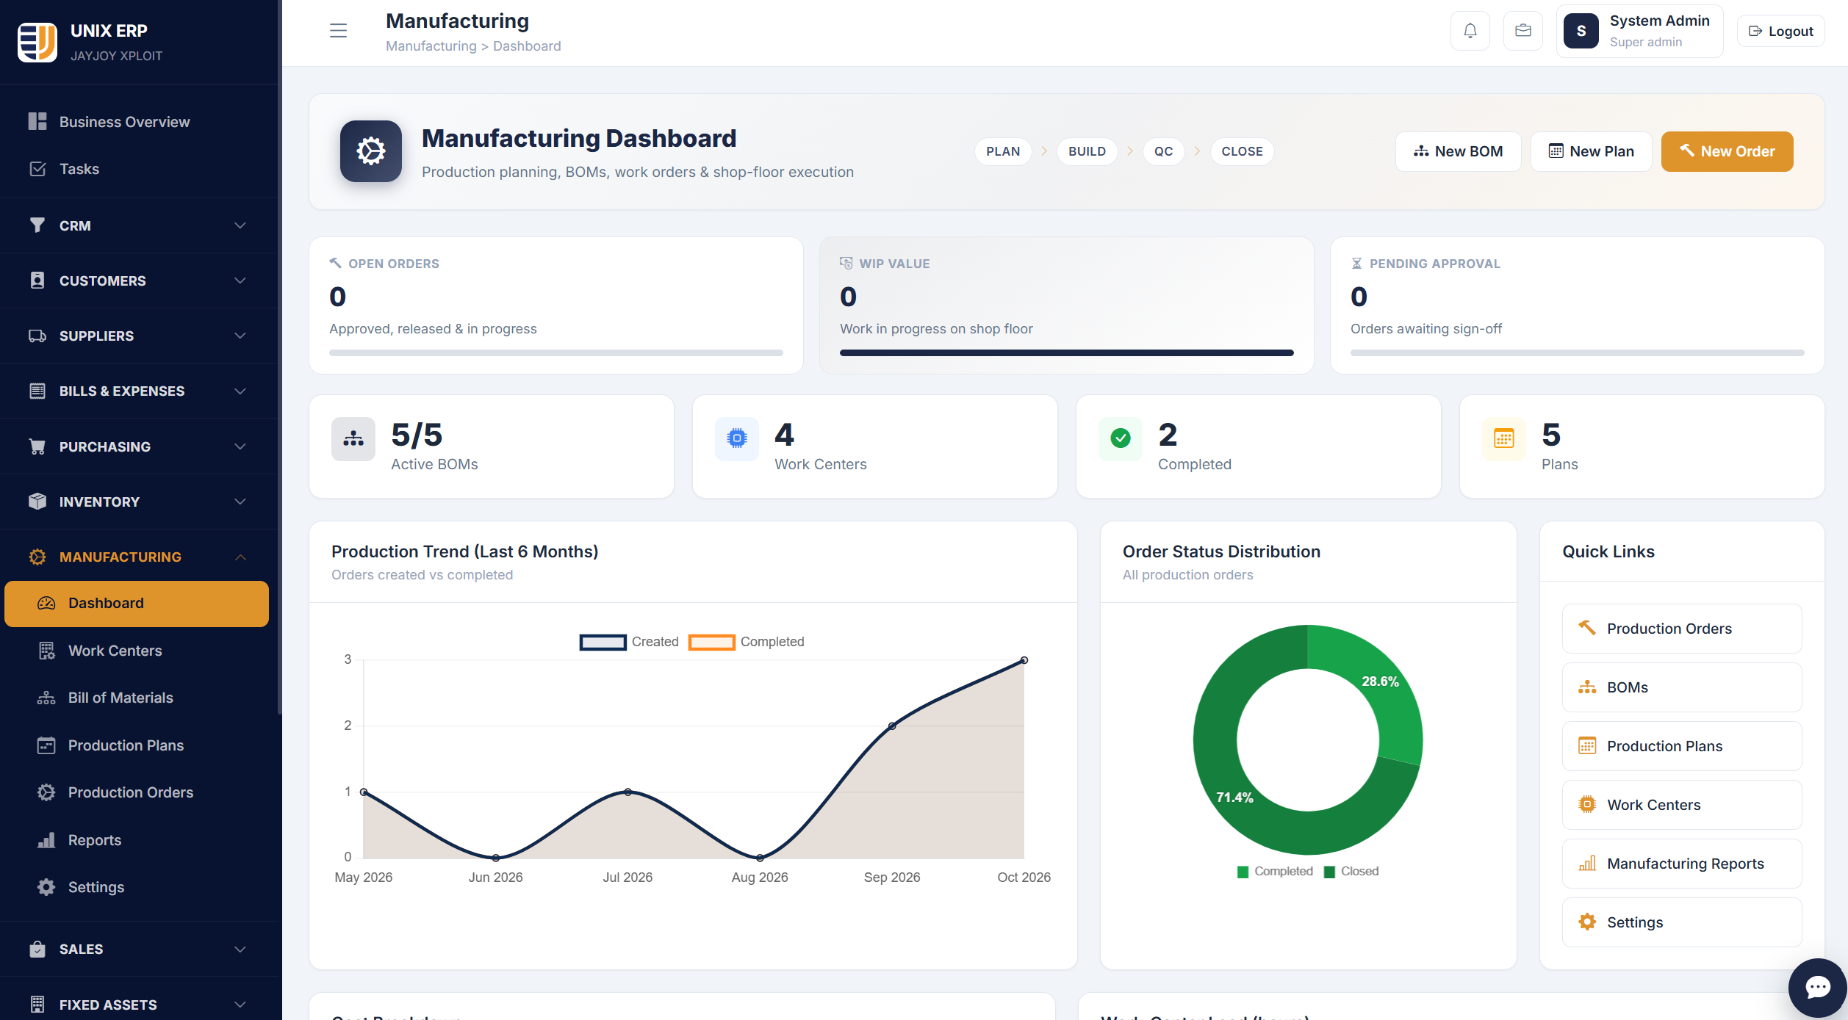Image resolution: width=1848 pixels, height=1020 pixels.
Task: Expand the CUSTOMERS sidebar section
Action: pyautogui.click(x=139, y=281)
